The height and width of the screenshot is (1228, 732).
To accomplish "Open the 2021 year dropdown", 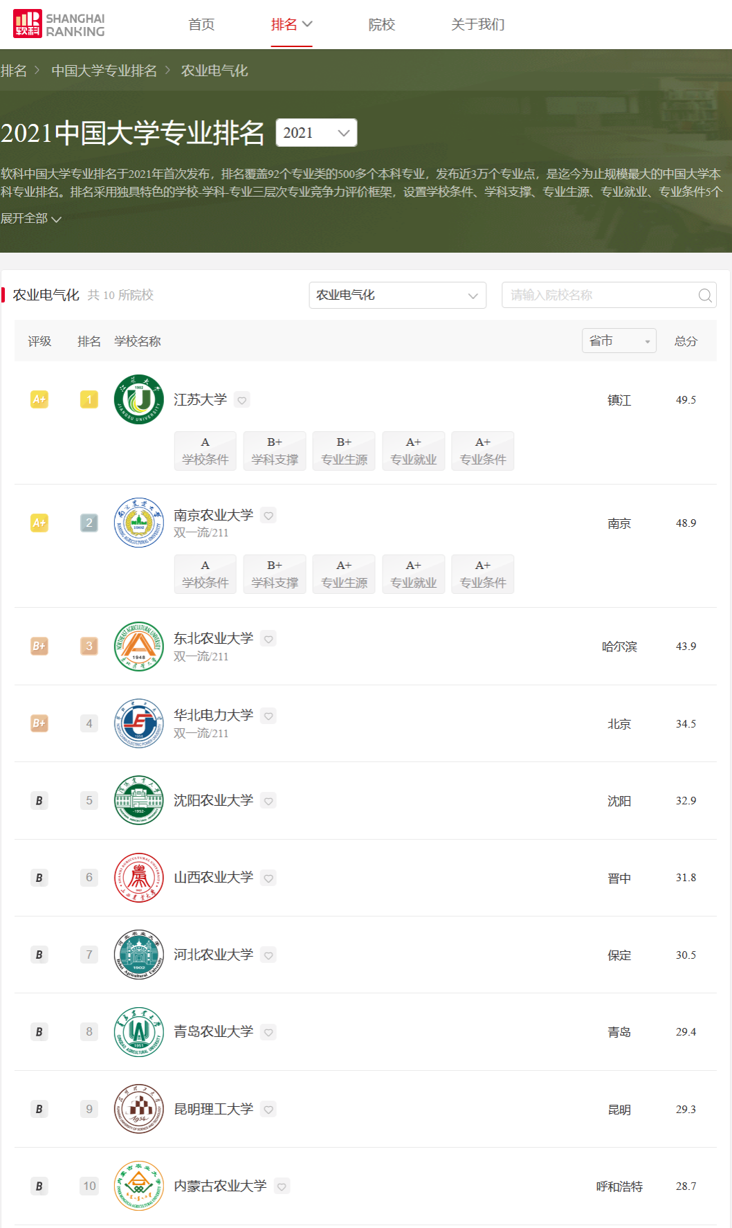I will 316,133.
